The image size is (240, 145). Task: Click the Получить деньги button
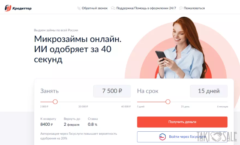point(182,122)
